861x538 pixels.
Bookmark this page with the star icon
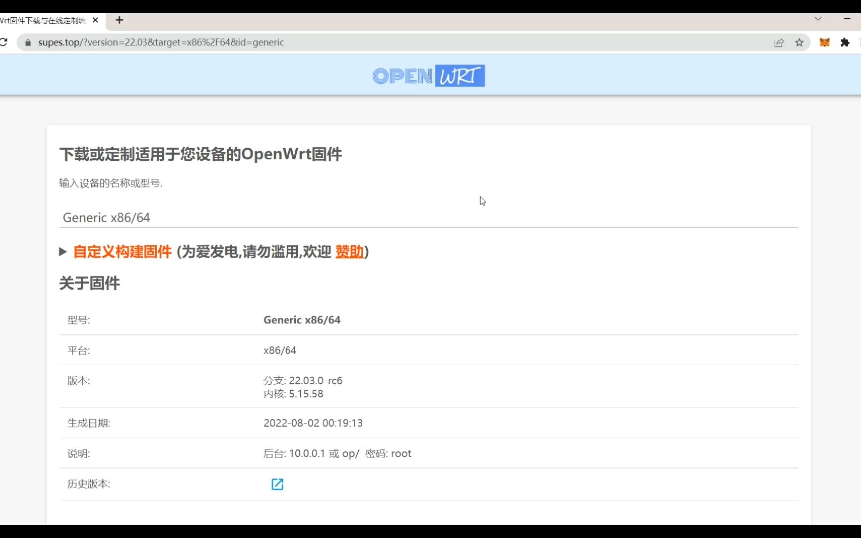(x=799, y=43)
